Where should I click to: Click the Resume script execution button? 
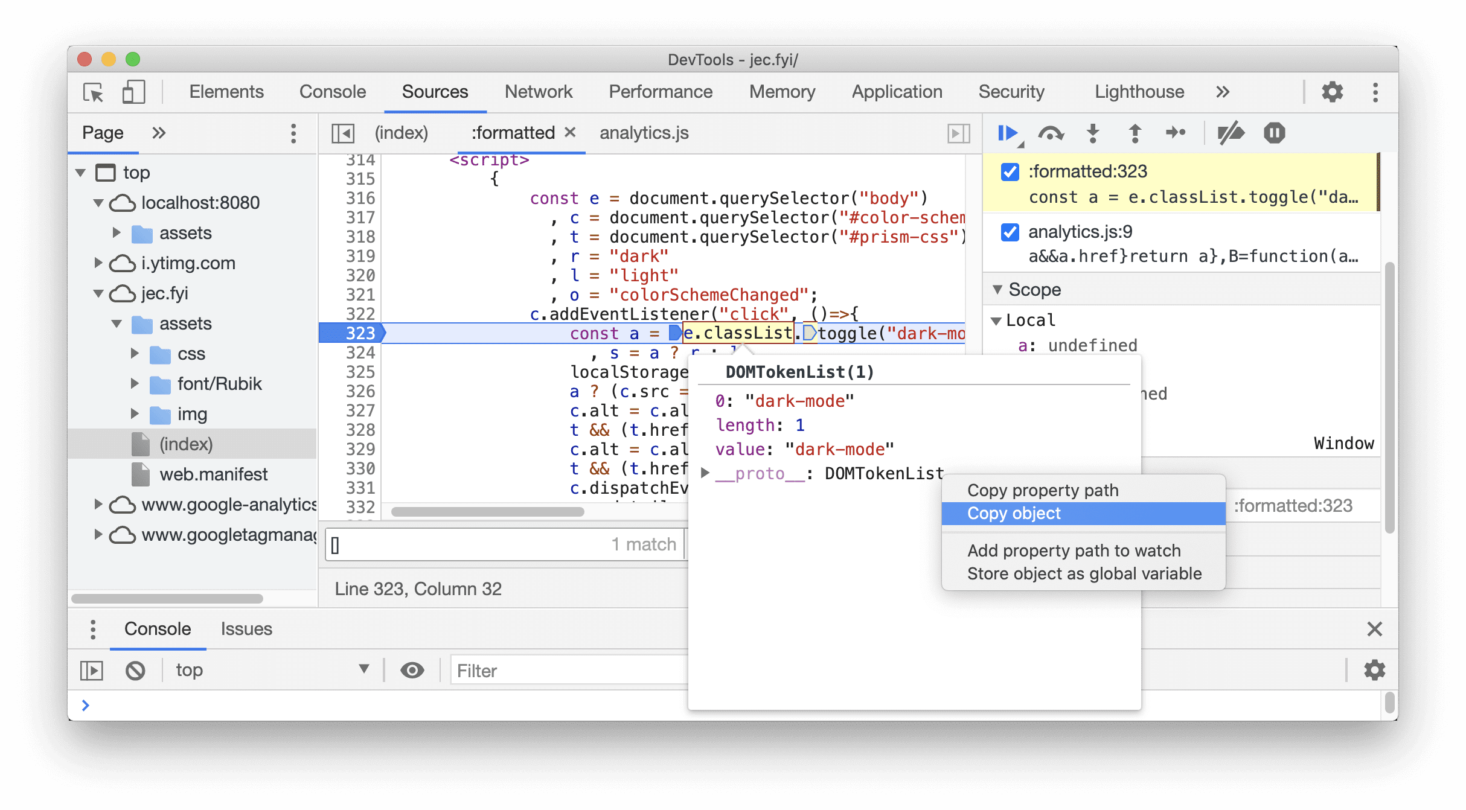pyautogui.click(x=1010, y=133)
